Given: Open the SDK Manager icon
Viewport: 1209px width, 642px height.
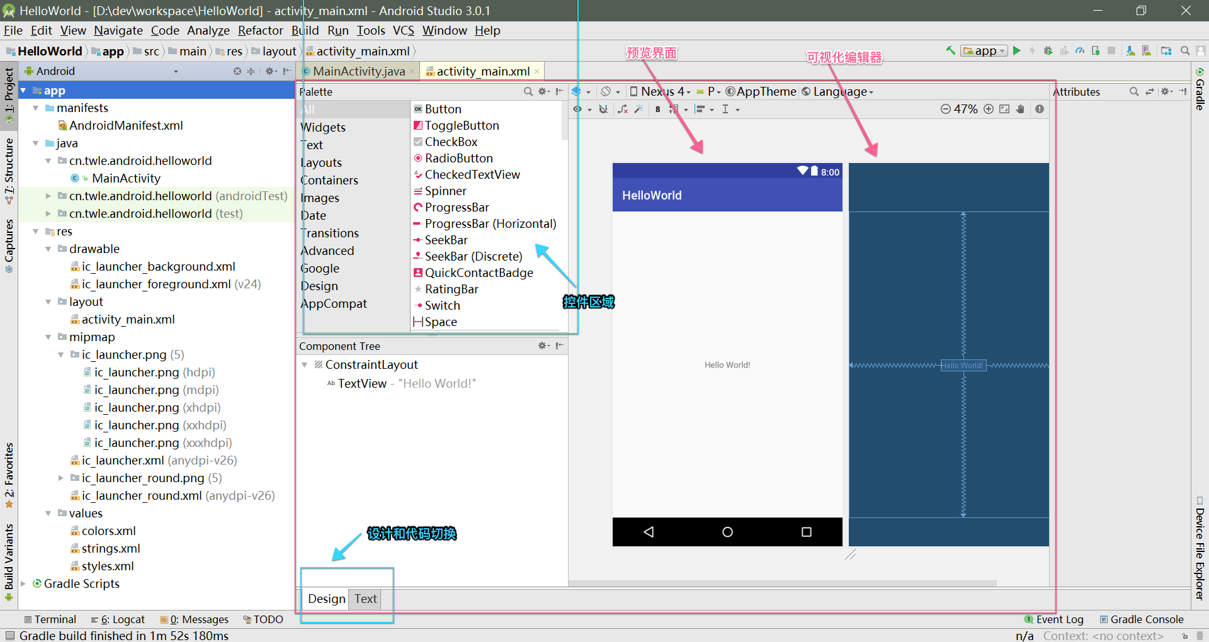Looking at the screenshot, I should click(x=1130, y=51).
